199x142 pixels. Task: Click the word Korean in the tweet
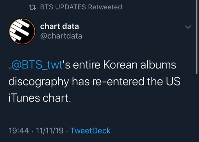point(120,65)
